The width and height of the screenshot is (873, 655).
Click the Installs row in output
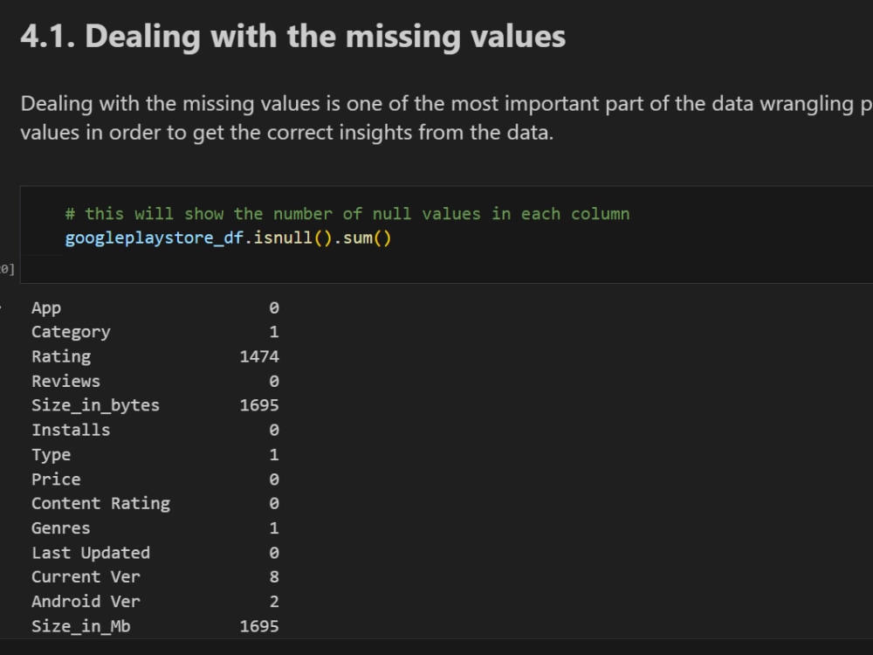pos(155,430)
